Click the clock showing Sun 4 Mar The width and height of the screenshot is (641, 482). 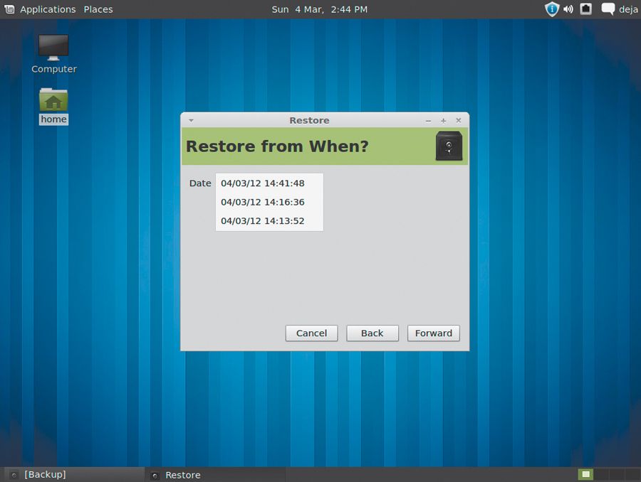click(320, 9)
